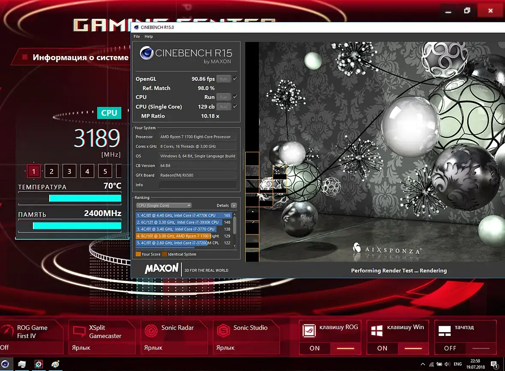Click the rendered scene preview in Cinebench
The image size is (505, 371).
click(375, 151)
